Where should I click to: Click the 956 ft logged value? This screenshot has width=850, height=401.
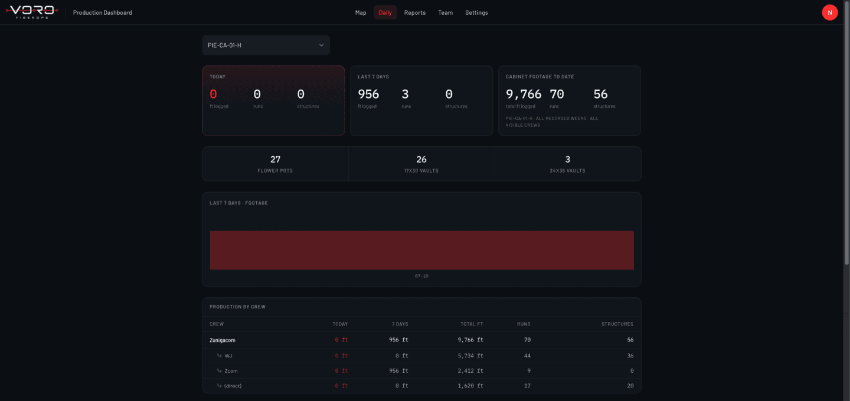[368, 94]
